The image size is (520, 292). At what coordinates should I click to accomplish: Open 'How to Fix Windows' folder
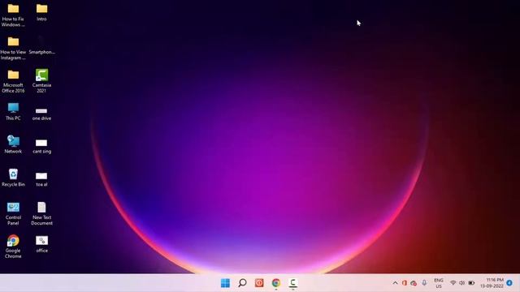[x=13, y=15]
